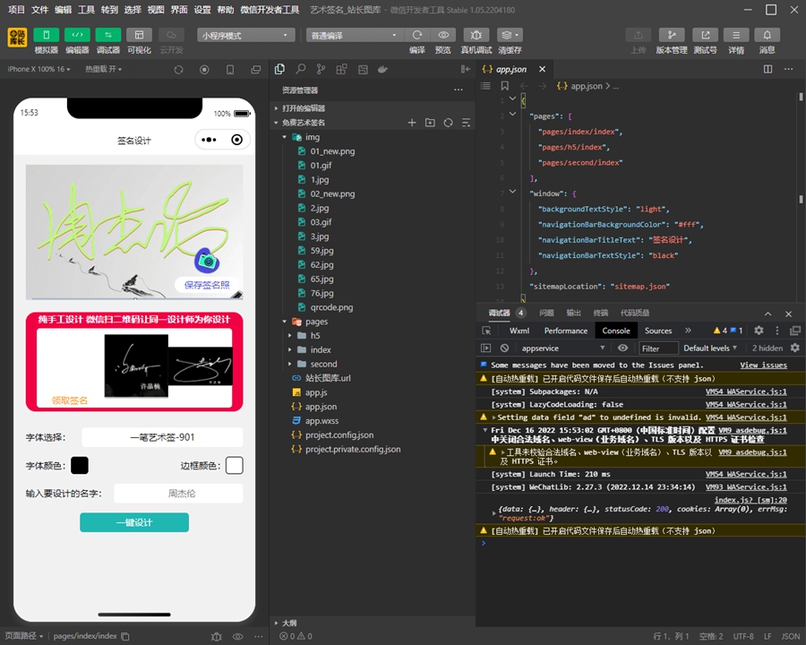Collapse the img folder in explorer
The width and height of the screenshot is (806, 645).
286,137
